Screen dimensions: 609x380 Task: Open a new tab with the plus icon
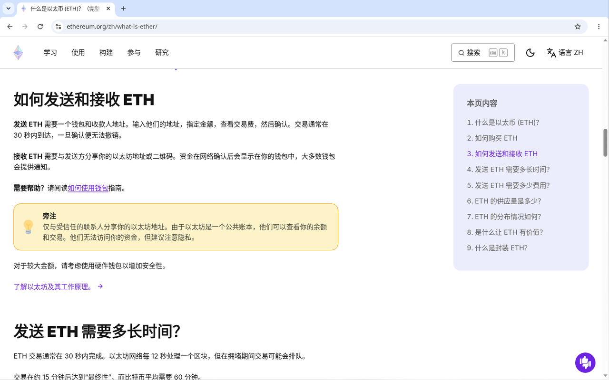pyautogui.click(x=124, y=9)
